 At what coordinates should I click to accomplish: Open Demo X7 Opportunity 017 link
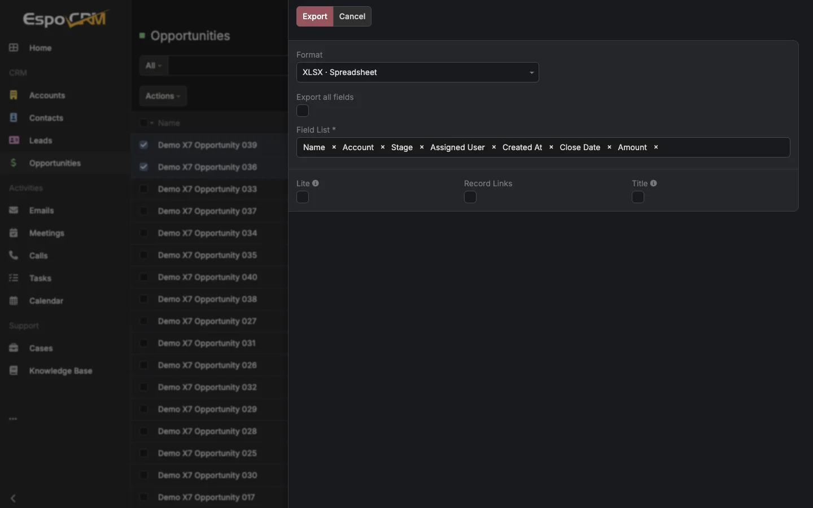(x=206, y=497)
